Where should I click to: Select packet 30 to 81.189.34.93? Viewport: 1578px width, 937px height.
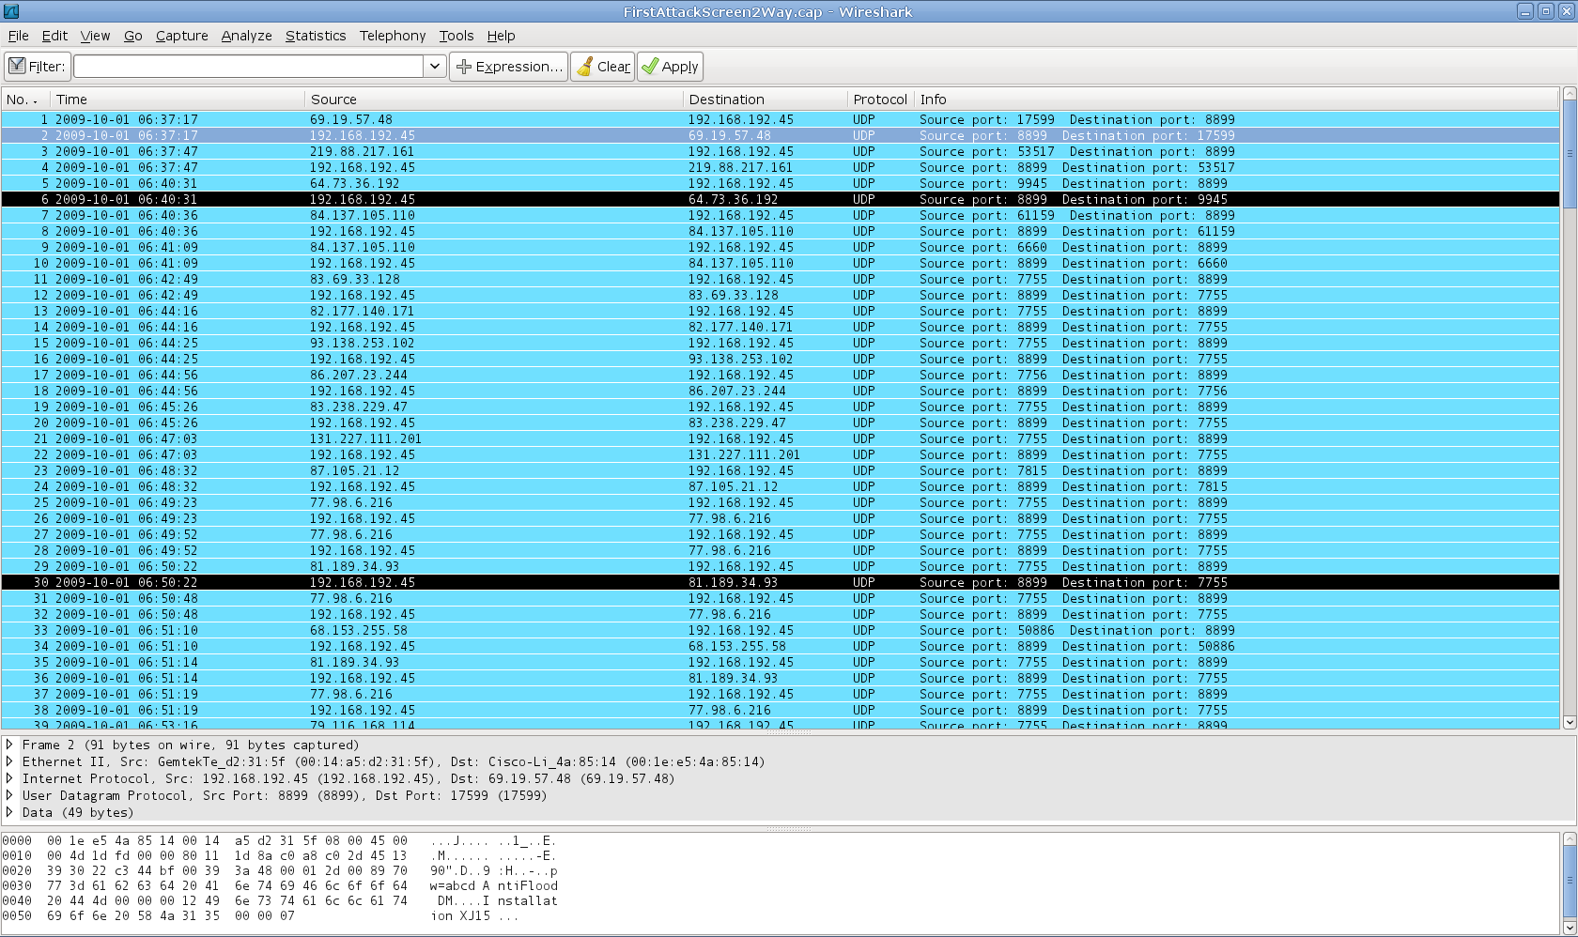pyautogui.click(x=780, y=582)
